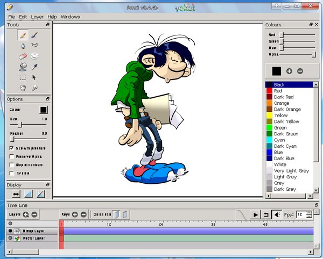The width and height of the screenshot is (323, 259).
Task: Add a new layer in Time Line
Action: click(26, 214)
